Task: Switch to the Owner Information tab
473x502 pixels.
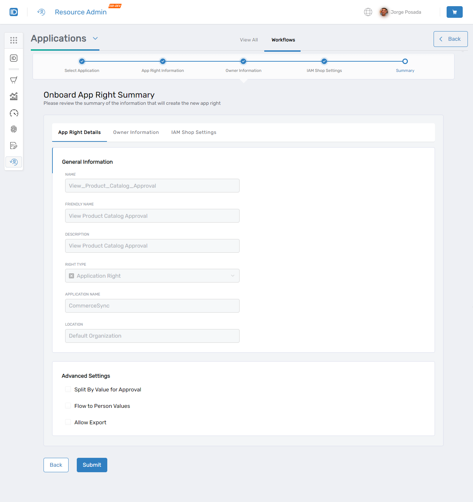Action: (x=136, y=132)
